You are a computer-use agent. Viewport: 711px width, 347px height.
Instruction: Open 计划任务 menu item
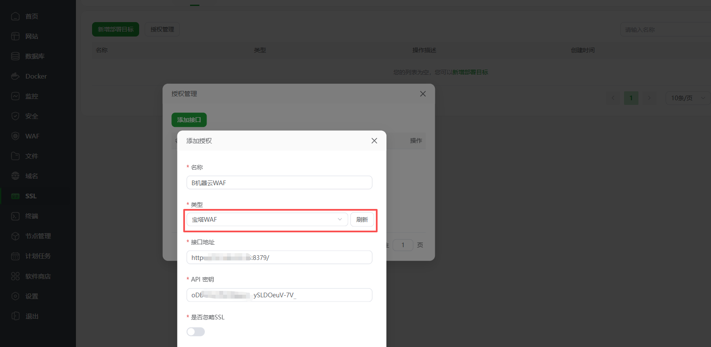38,256
